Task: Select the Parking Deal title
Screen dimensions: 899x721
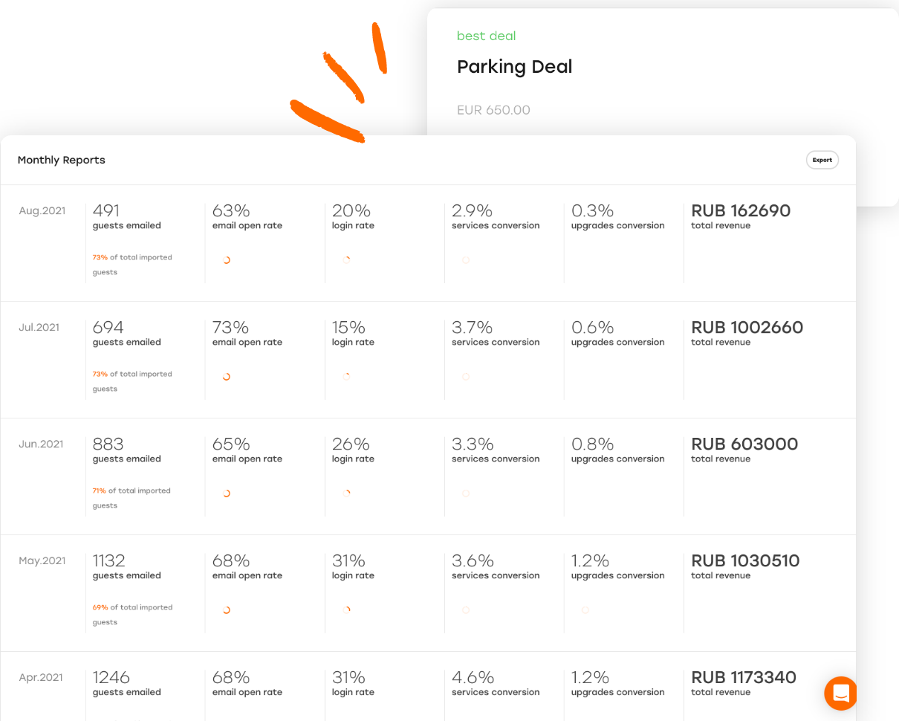Action: click(514, 67)
